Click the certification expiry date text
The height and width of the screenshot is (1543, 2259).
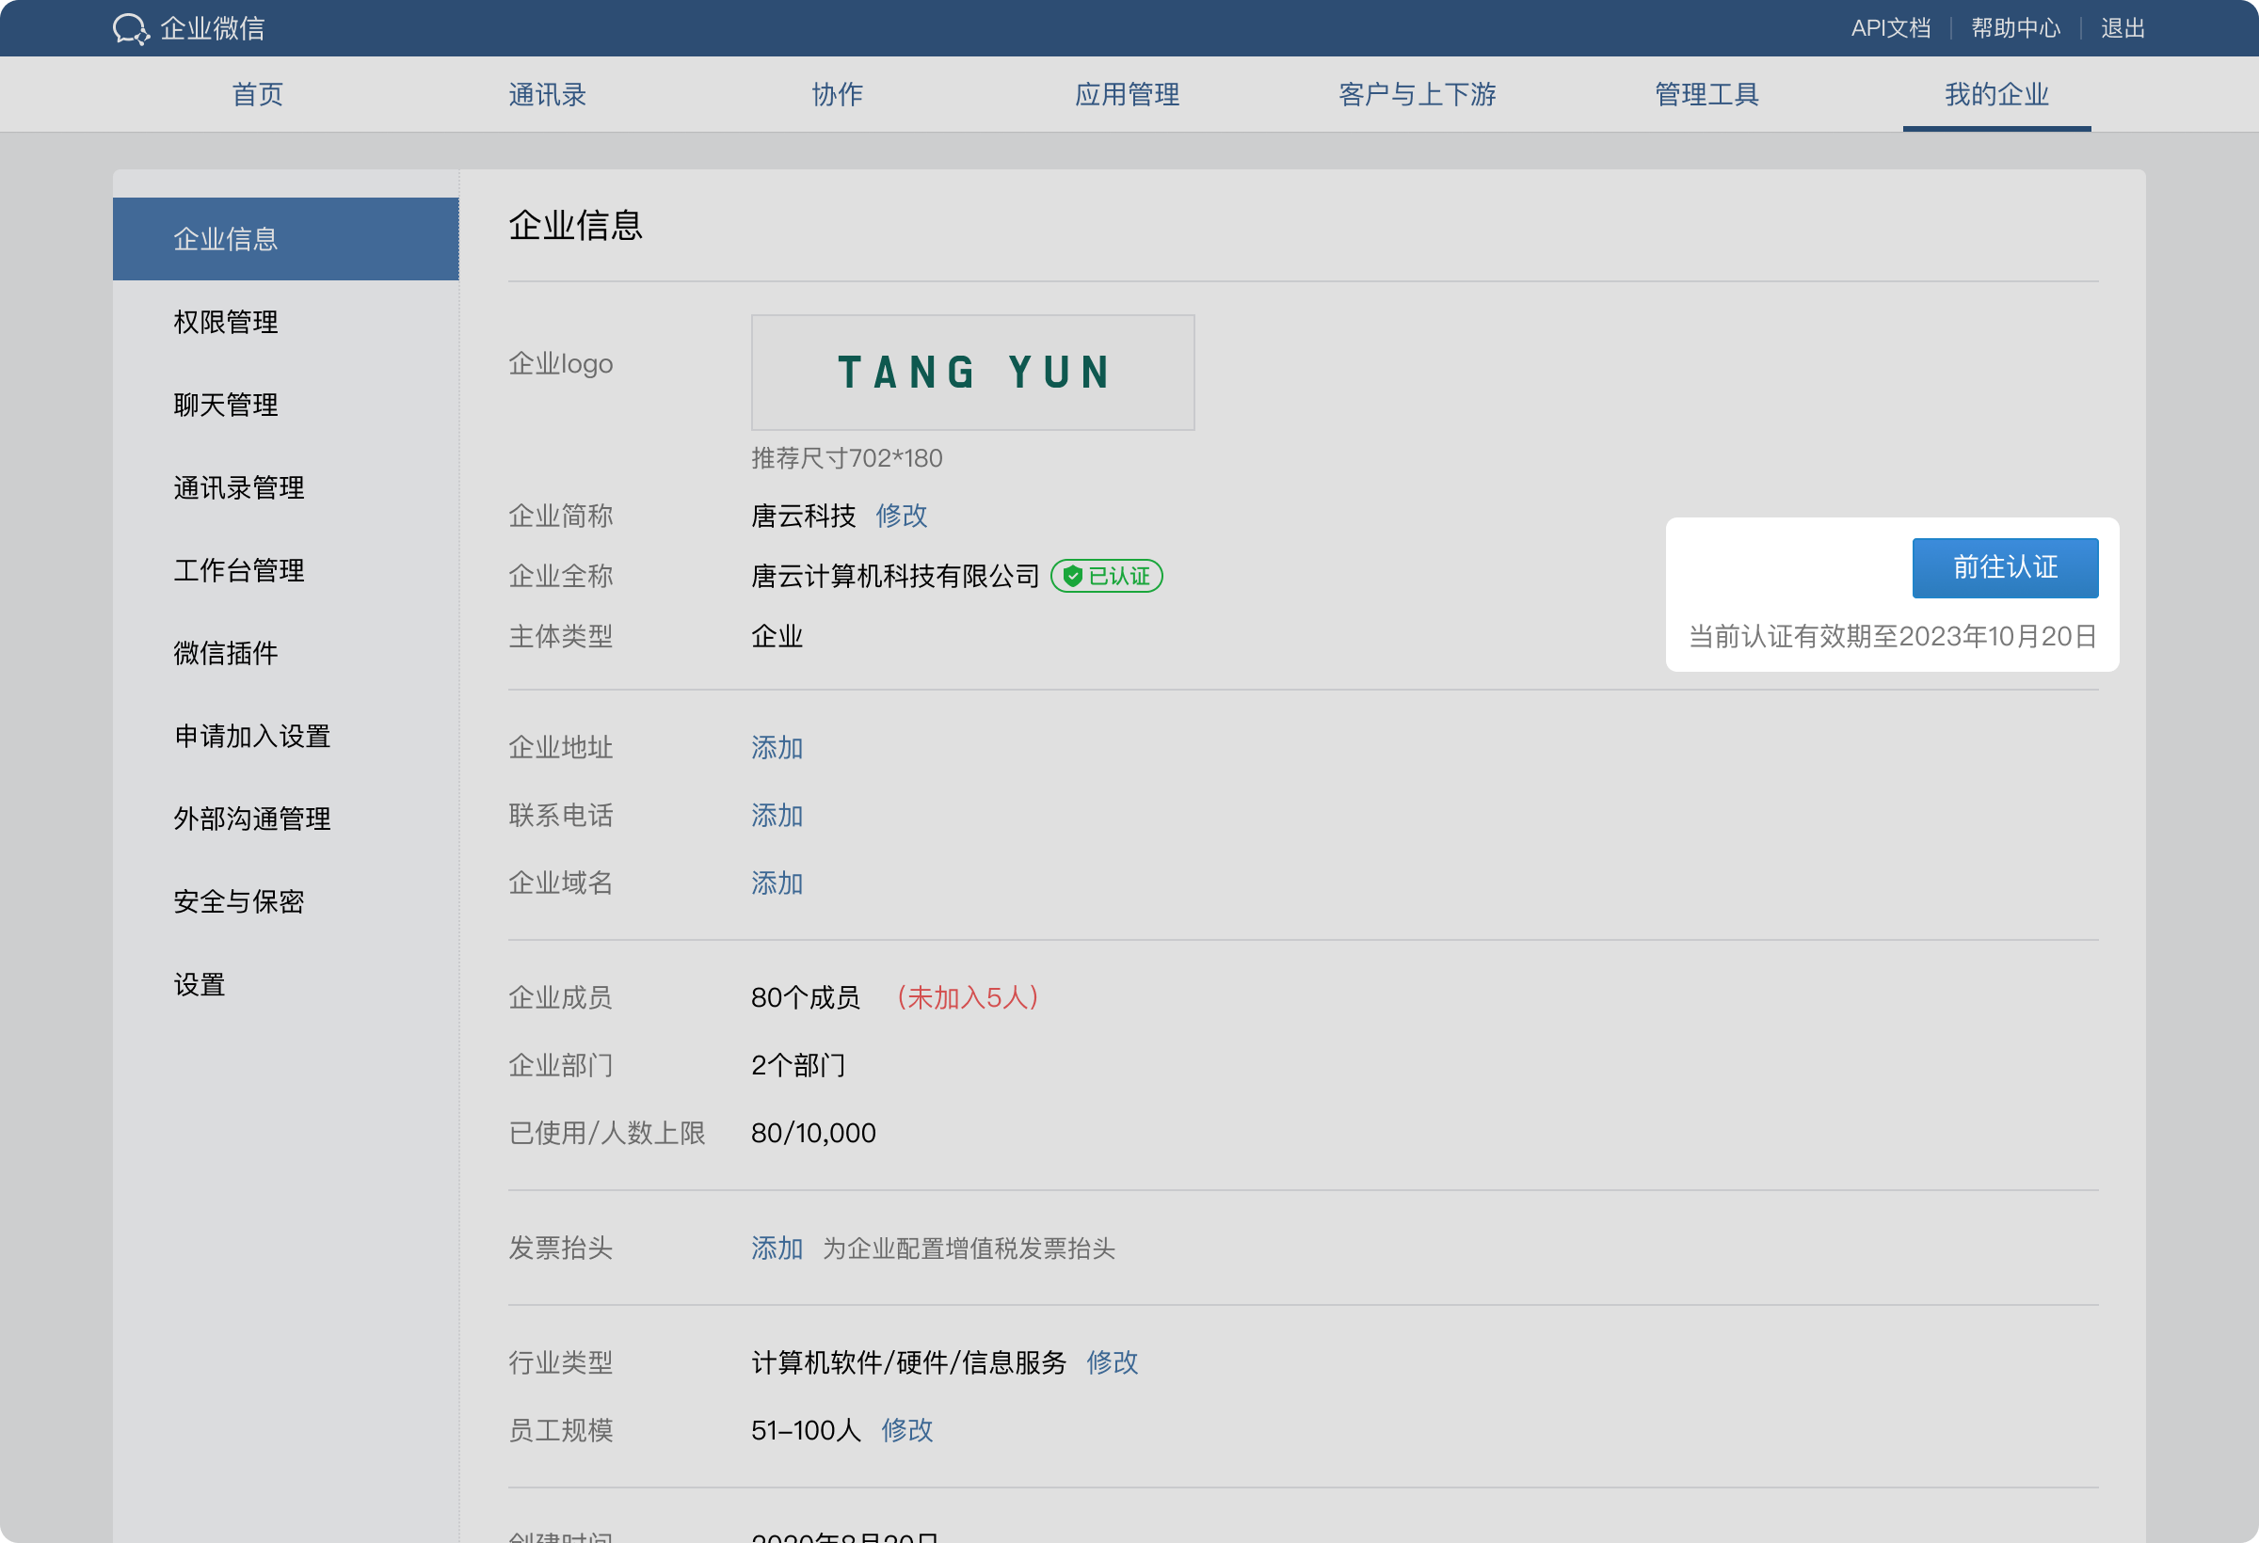coord(1893,636)
